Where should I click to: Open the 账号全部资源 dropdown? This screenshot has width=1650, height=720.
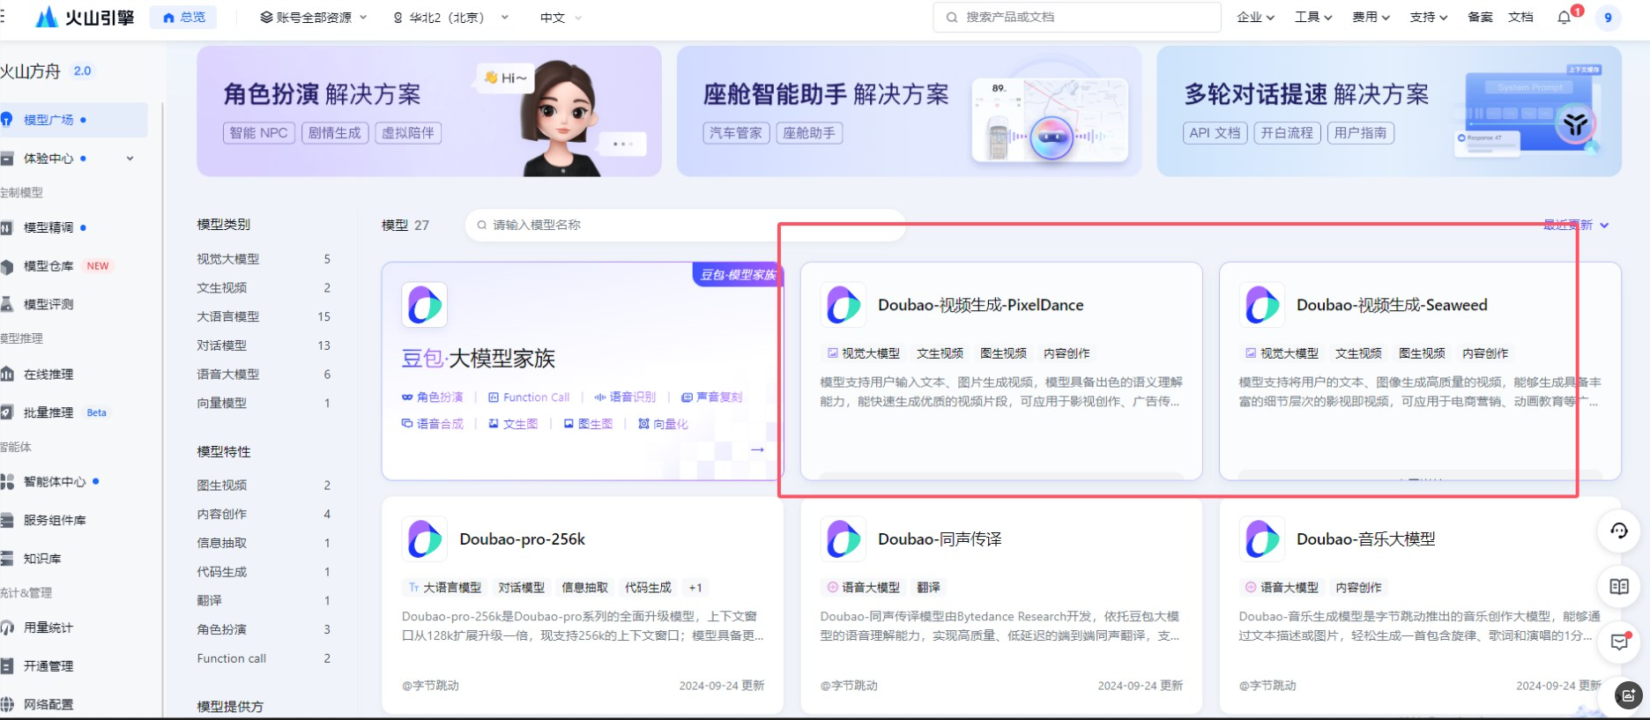314,17
